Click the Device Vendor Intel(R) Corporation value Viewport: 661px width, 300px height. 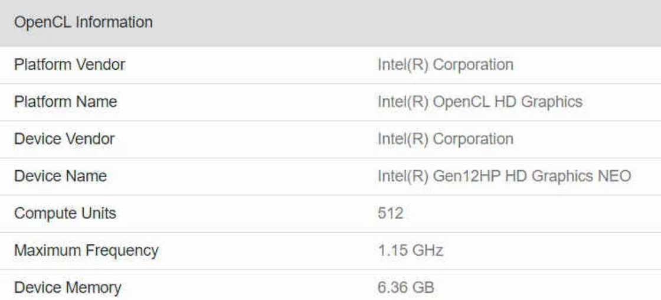pos(445,139)
